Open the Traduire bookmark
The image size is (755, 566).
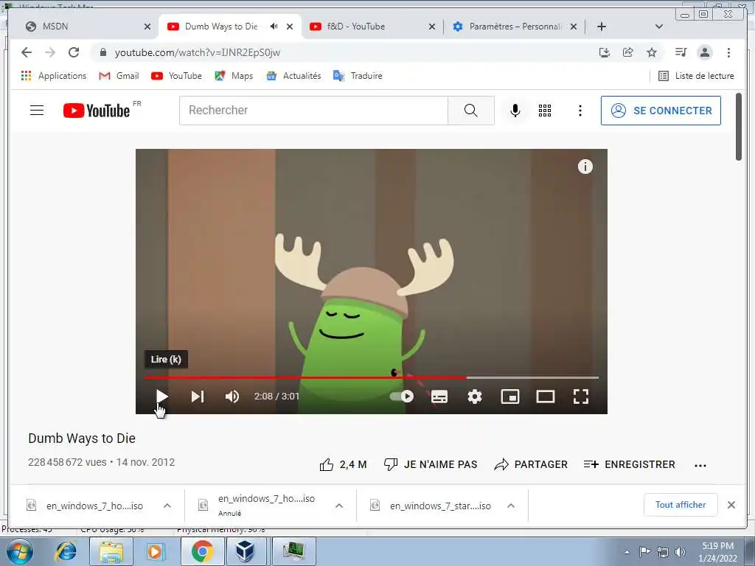[358, 76]
